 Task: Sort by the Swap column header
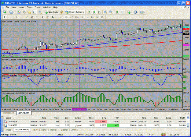[x=165, y=118]
